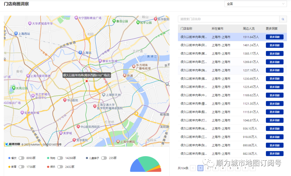This screenshot has height=176, width=291.
Task: Click 更多洞察 for 1269.81万人 row
Action: [x=275, y=62]
